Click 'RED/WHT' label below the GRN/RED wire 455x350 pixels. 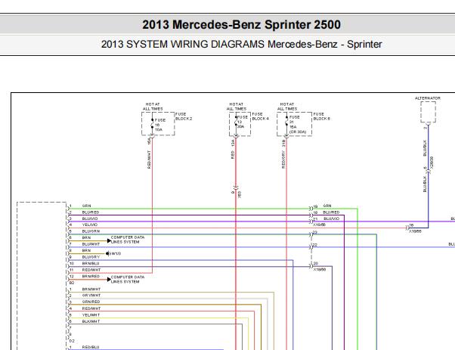[91, 308]
